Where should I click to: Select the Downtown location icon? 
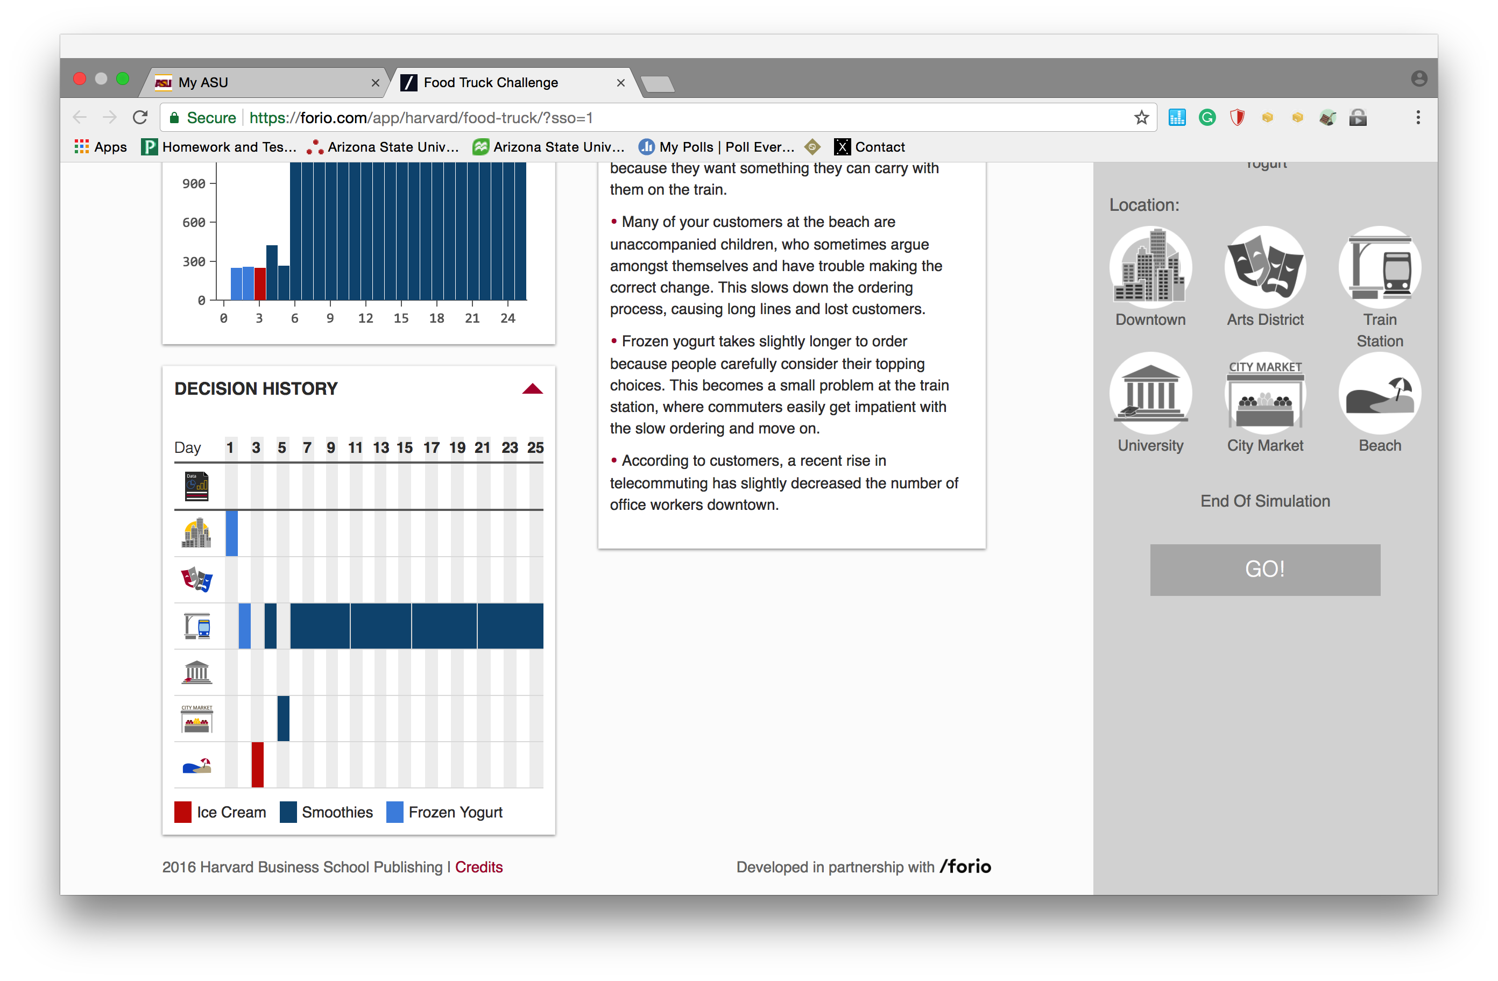pos(1150,267)
